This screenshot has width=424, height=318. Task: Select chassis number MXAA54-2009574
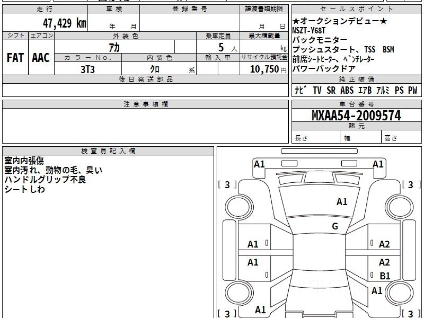coord(356,115)
